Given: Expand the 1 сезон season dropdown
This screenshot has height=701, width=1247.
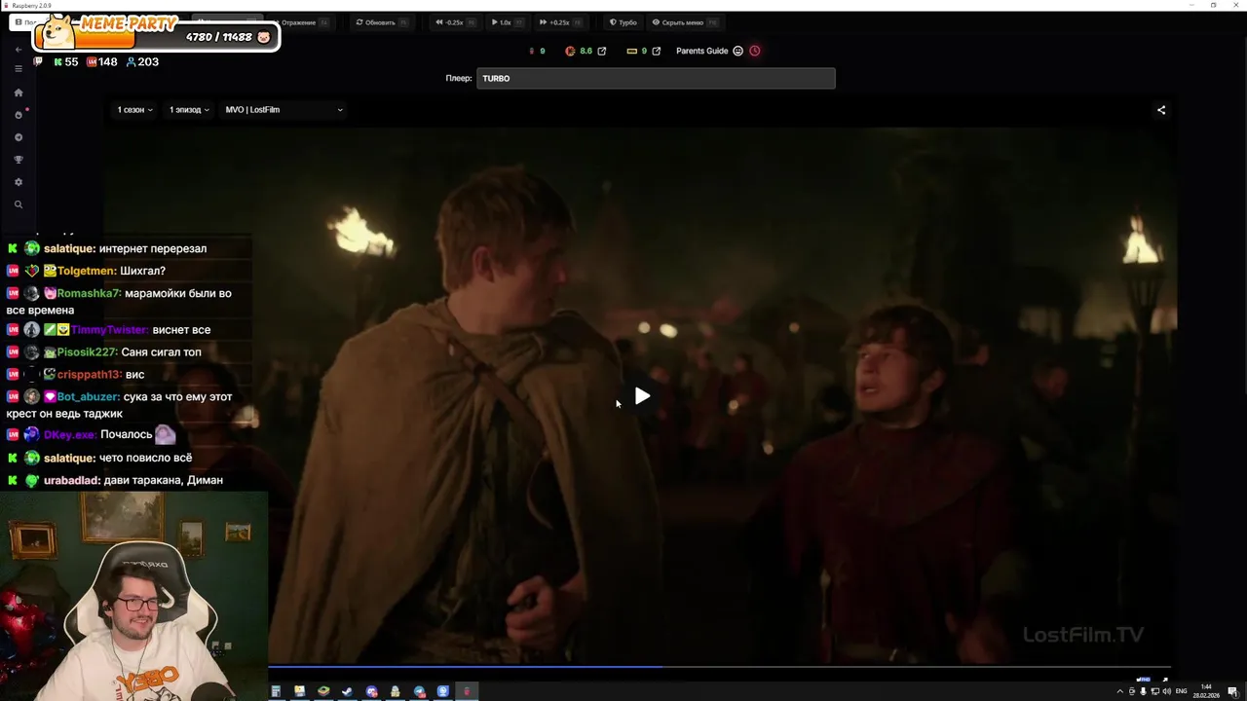Looking at the screenshot, I should (x=134, y=110).
